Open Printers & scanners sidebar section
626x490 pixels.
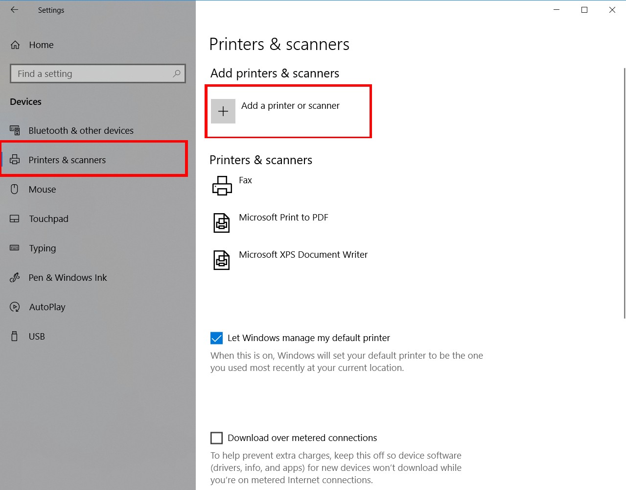(67, 160)
